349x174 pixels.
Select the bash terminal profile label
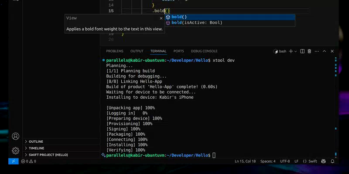coord(280,51)
